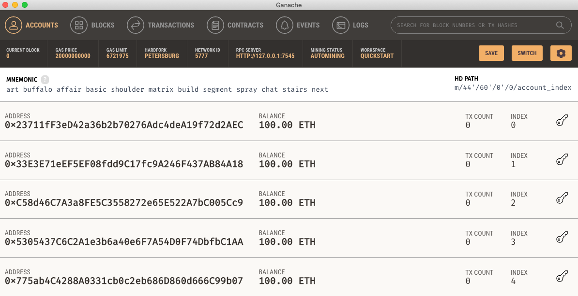Click the Accounts person icon
The width and height of the screenshot is (578, 296).
(14, 25)
